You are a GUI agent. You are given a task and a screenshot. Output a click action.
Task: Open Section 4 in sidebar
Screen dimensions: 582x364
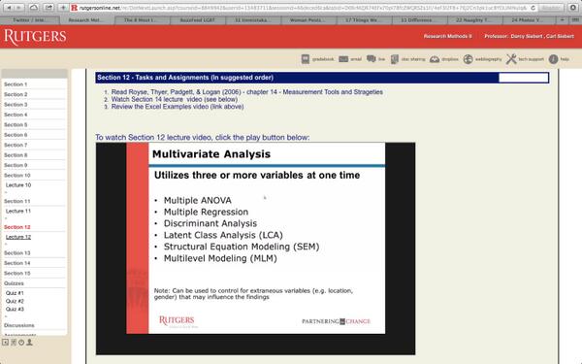(x=16, y=115)
